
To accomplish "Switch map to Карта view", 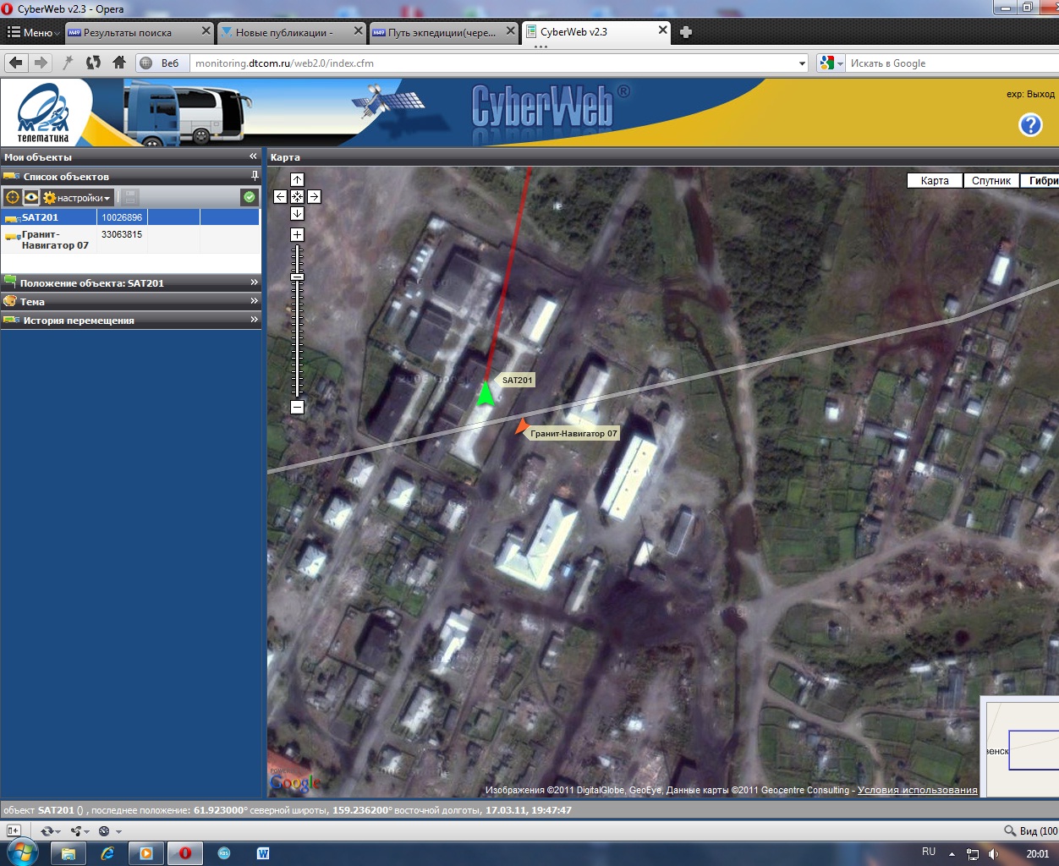I will click(935, 180).
